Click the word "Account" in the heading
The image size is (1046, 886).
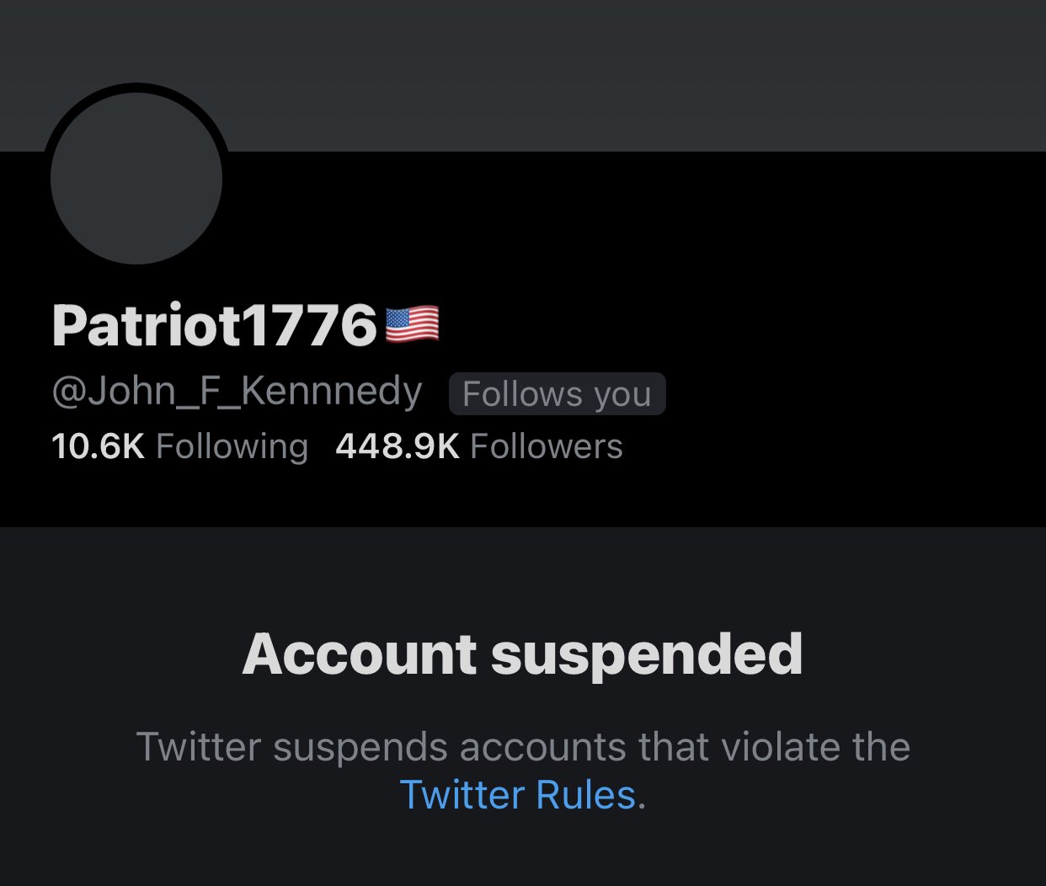click(x=360, y=654)
